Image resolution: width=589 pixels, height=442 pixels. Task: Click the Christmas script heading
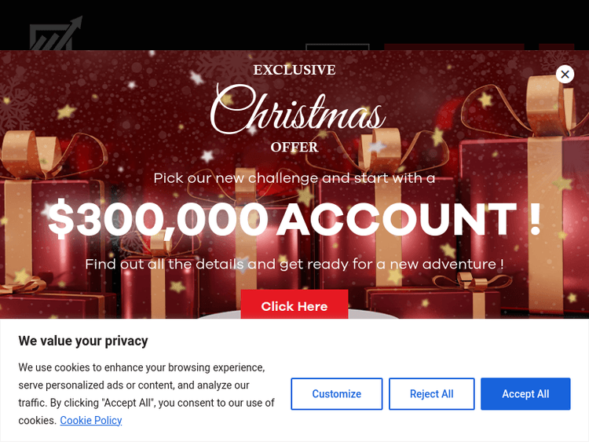pyautogui.click(x=298, y=110)
